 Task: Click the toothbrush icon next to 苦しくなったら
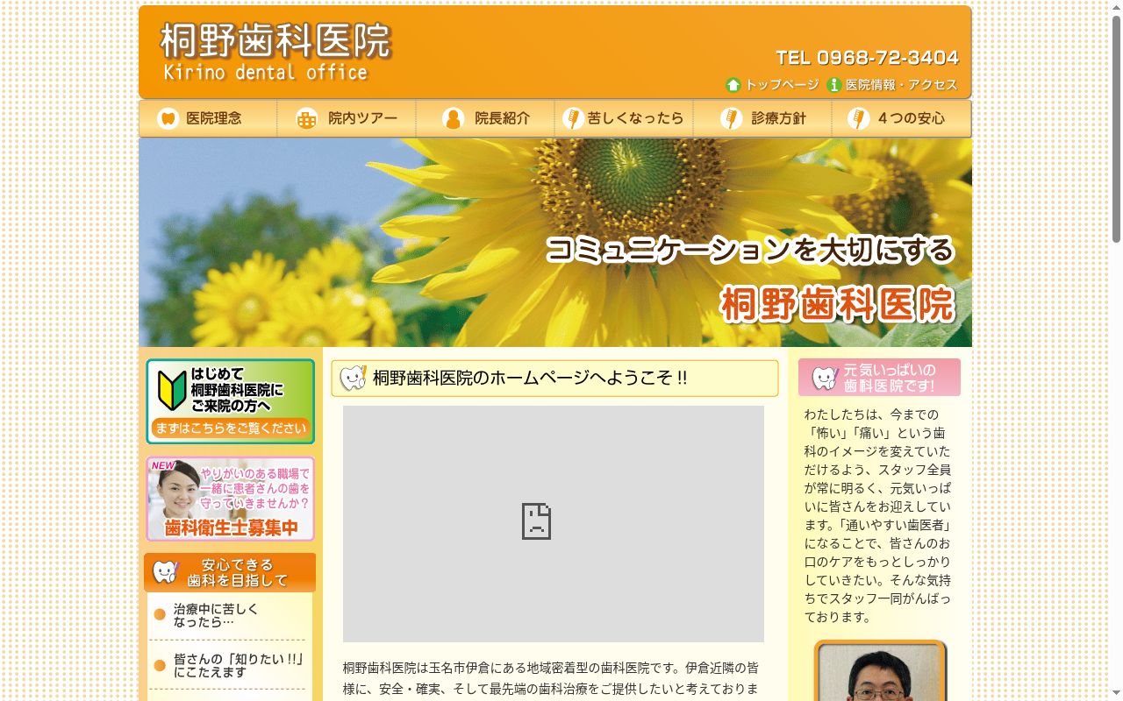[x=573, y=118]
